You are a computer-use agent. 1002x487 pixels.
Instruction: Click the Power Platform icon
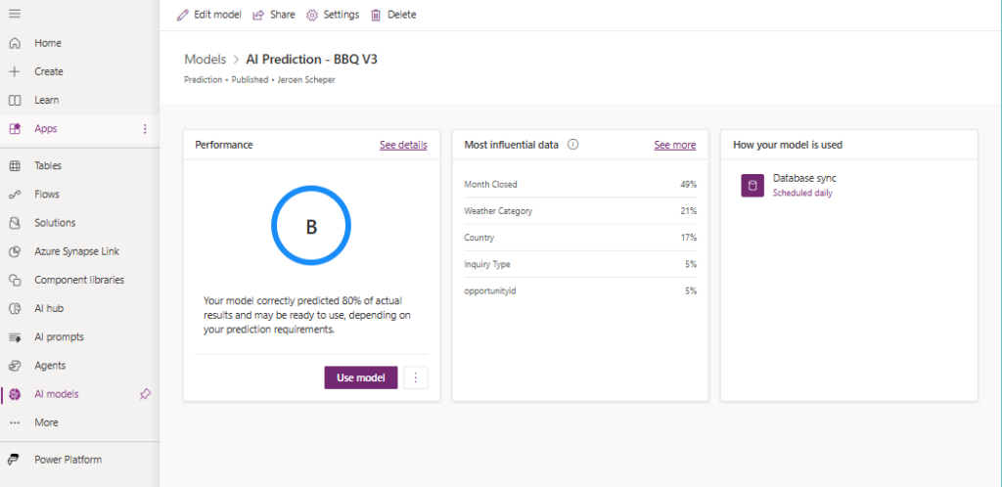pyautogui.click(x=14, y=460)
